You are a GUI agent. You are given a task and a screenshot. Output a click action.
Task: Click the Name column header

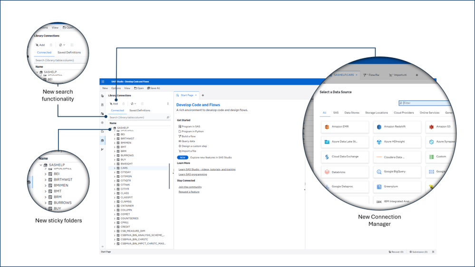[x=113, y=123]
